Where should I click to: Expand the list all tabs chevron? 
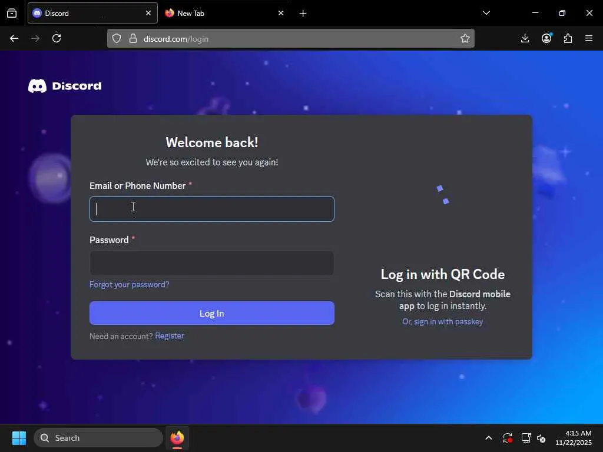486,13
